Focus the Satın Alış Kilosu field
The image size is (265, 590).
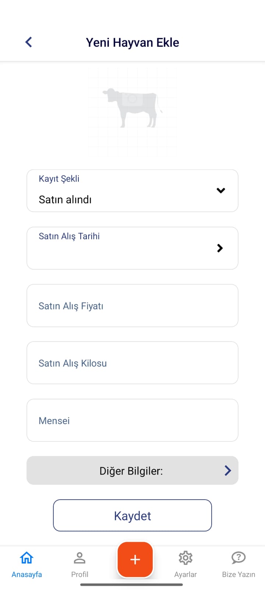[x=132, y=363]
